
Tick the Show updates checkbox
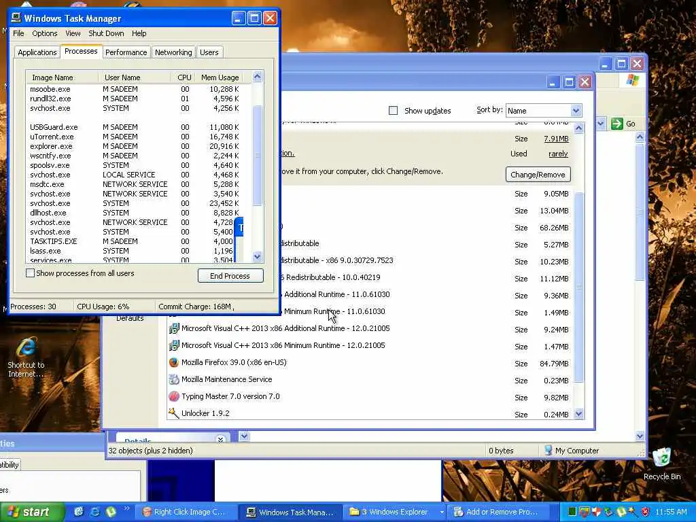393,111
